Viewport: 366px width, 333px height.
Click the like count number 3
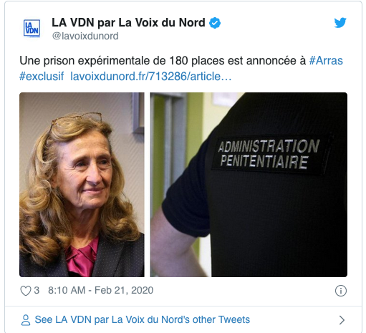pos(37,291)
